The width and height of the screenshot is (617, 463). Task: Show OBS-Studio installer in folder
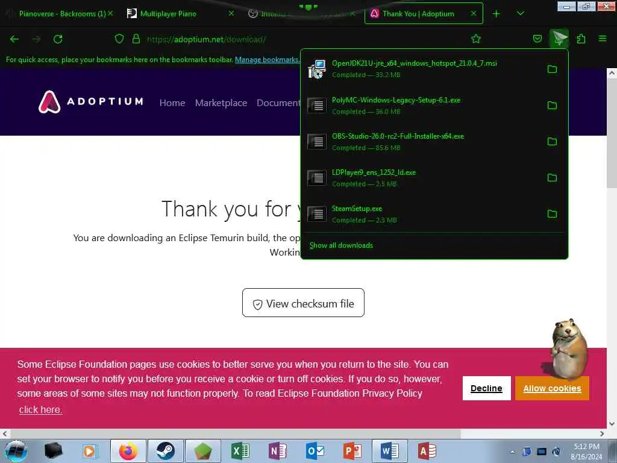coord(552,141)
